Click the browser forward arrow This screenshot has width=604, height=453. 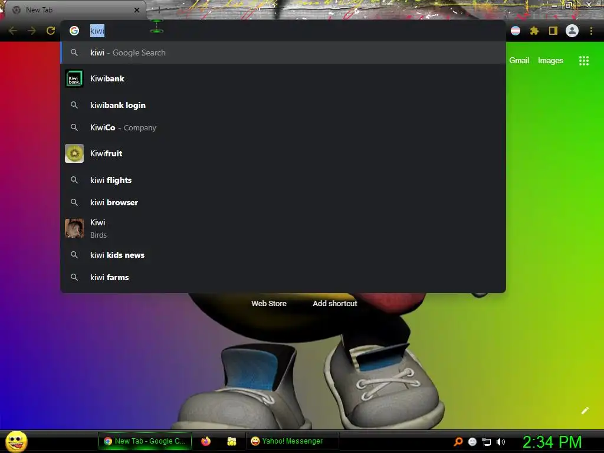pyautogui.click(x=32, y=31)
